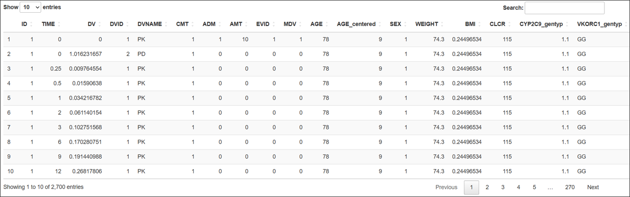Focus the Search input field
The image size is (630, 197).
pyautogui.click(x=565, y=8)
